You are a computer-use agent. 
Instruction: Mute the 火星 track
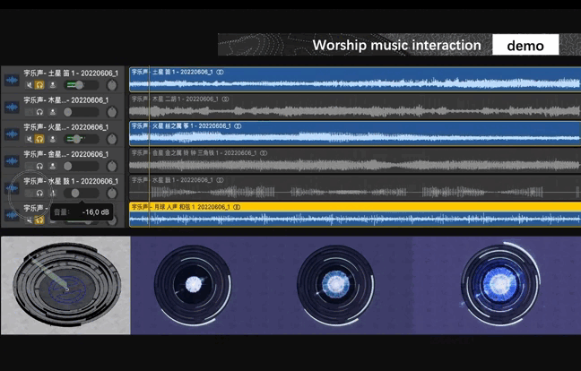click(30, 139)
